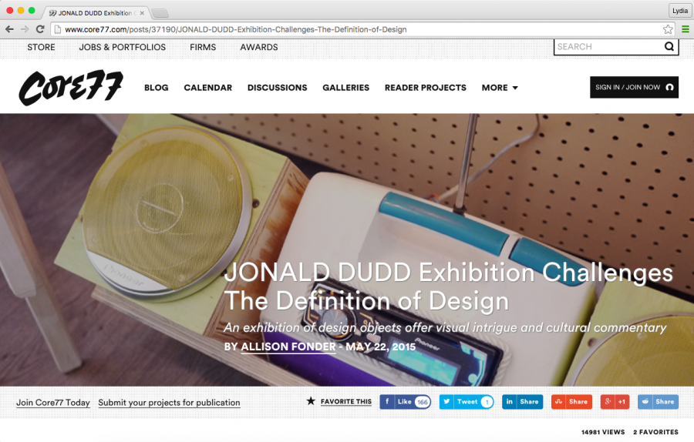
Task: Expand the MORE dropdown menu
Action: 500,88
